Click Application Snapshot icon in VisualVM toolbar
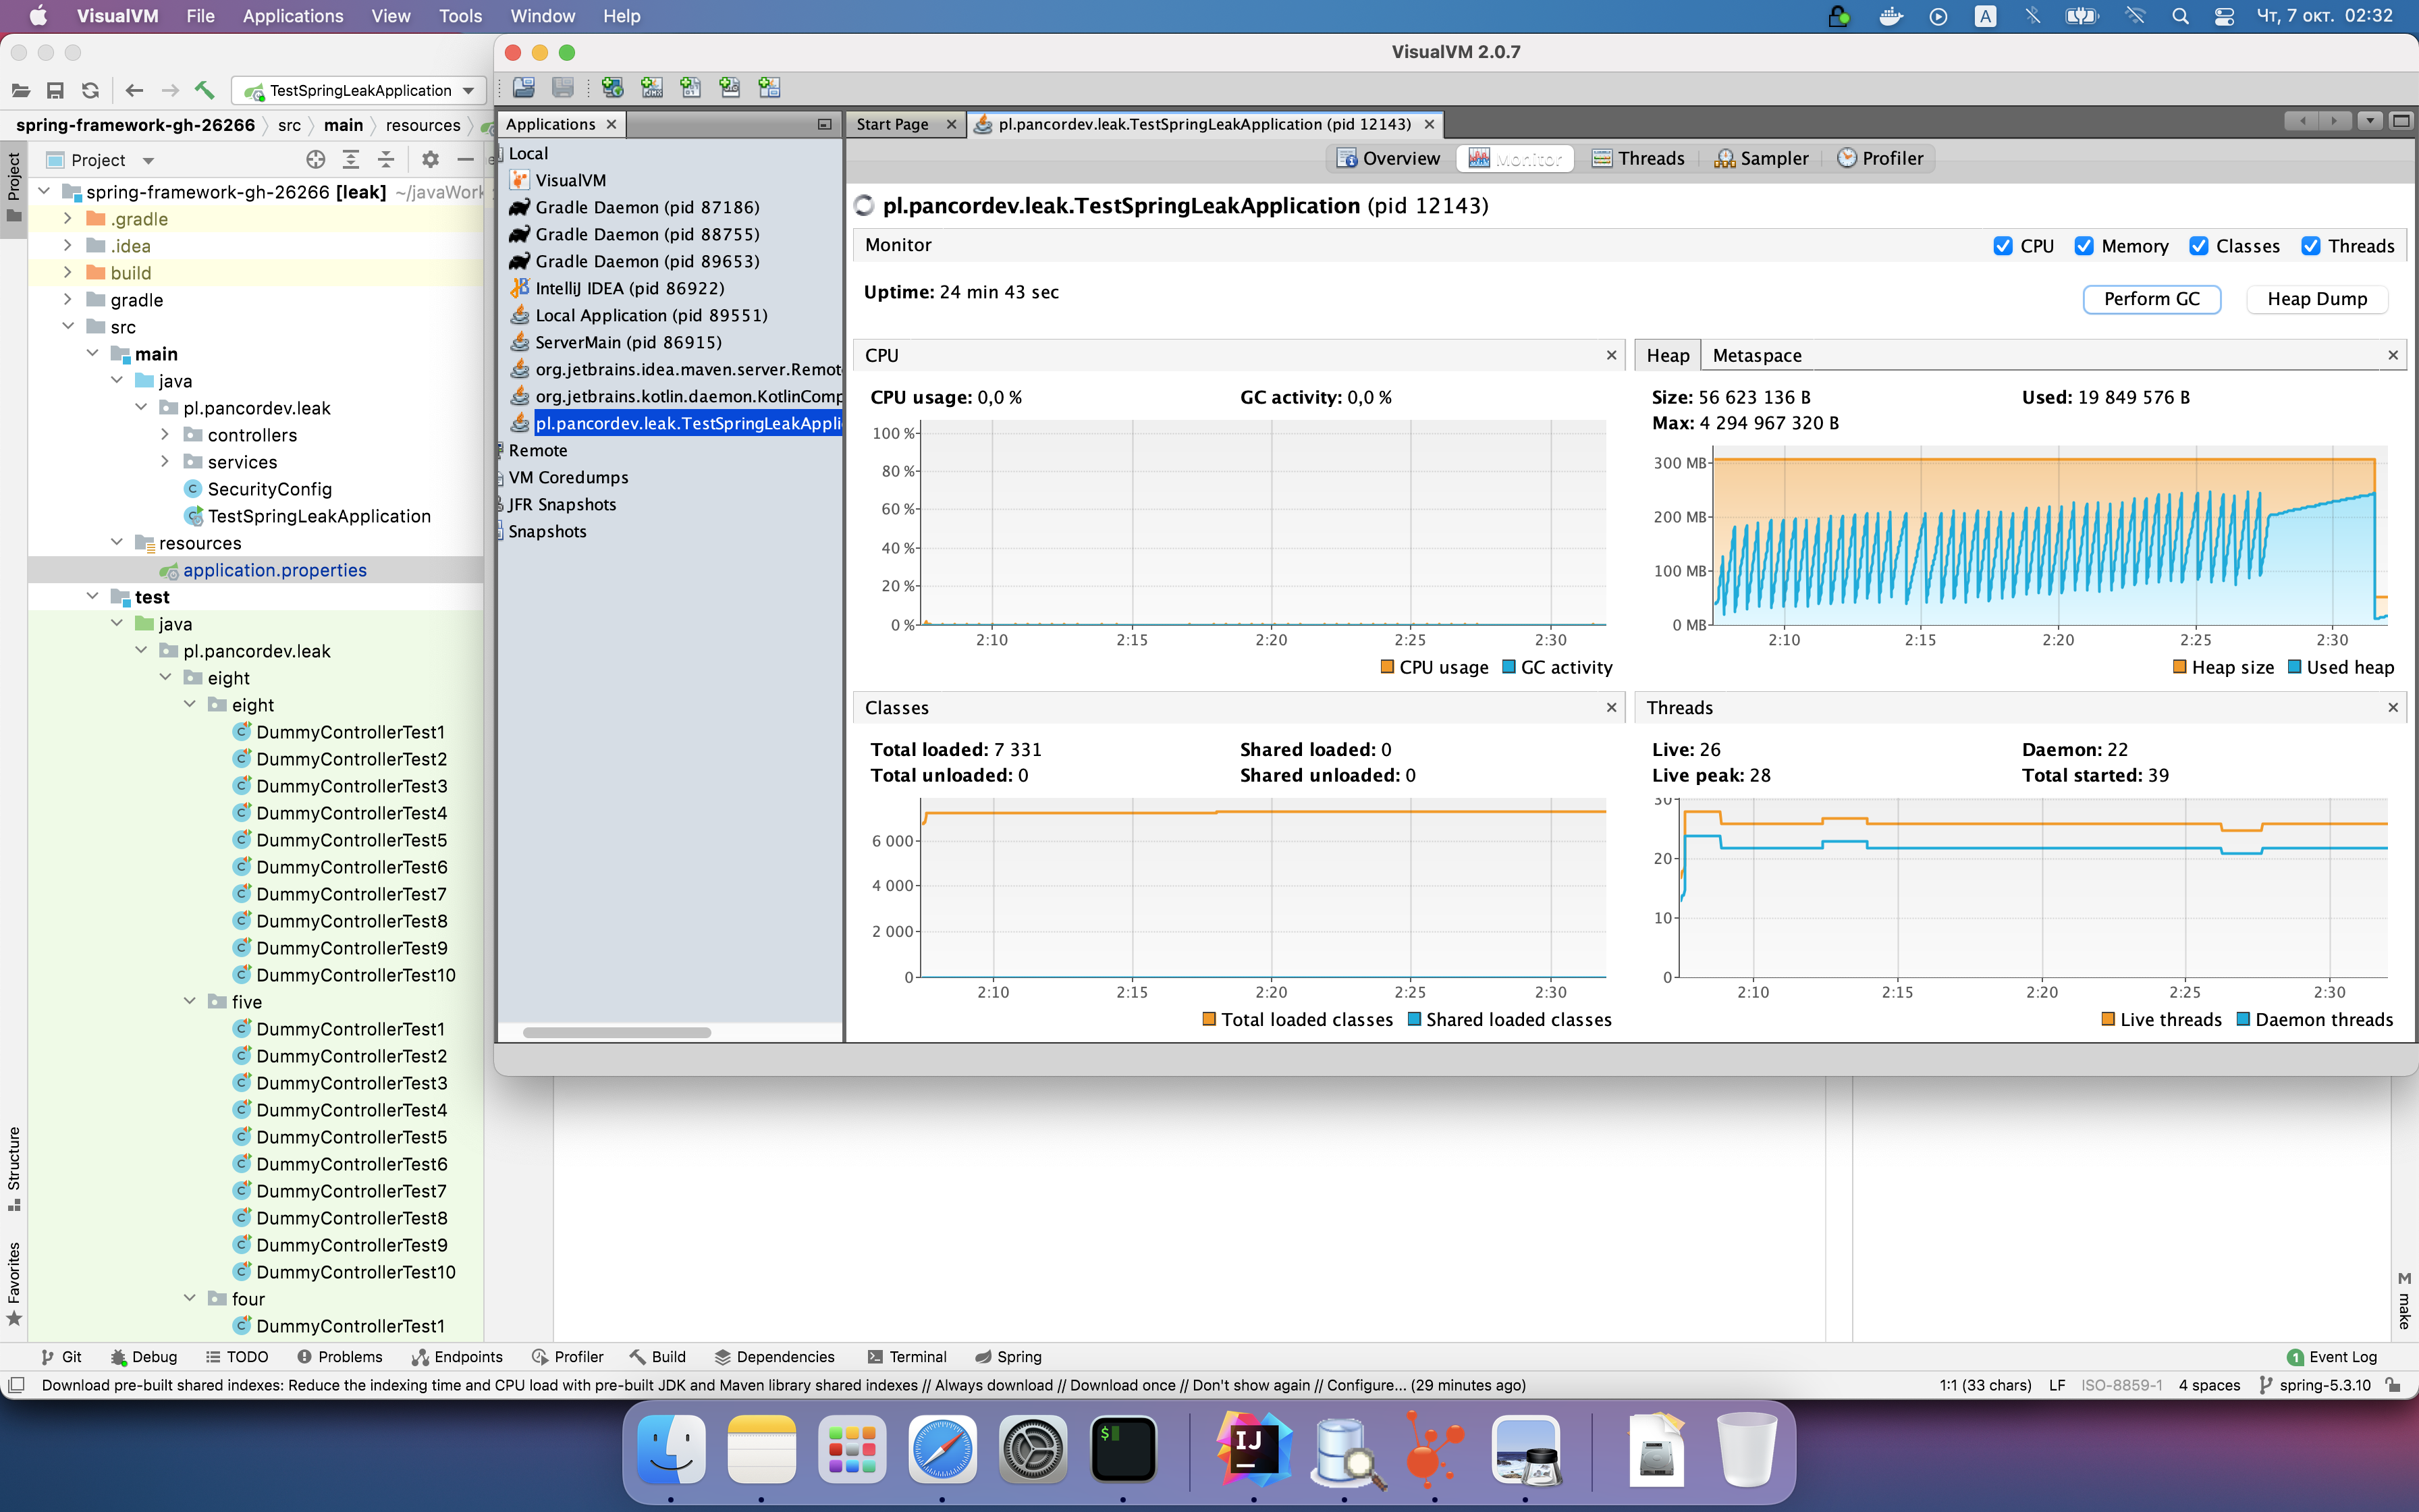 coord(769,88)
